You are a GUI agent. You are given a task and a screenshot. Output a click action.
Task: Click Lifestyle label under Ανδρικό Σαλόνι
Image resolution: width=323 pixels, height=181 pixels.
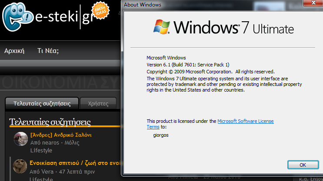pos(41,150)
